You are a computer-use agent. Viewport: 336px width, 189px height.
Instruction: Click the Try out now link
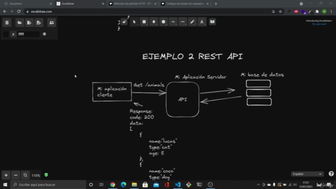click(x=319, y=24)
